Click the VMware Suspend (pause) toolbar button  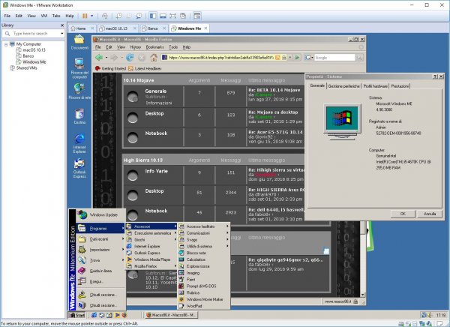(85, 16)
